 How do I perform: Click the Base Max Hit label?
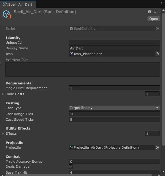click(16, 172)
